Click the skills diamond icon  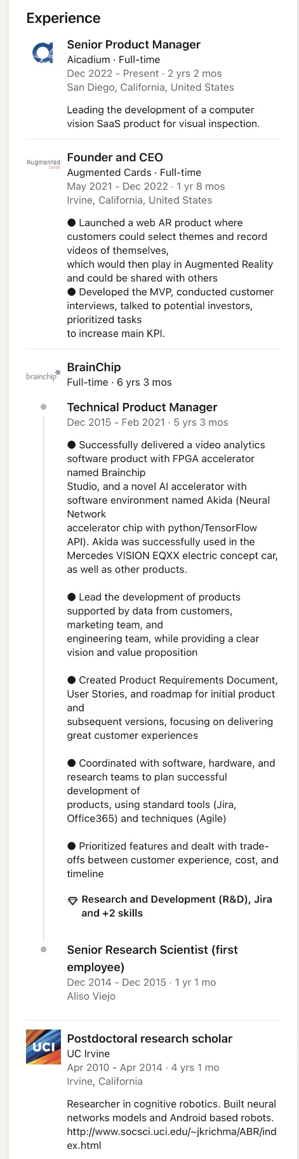72,900
